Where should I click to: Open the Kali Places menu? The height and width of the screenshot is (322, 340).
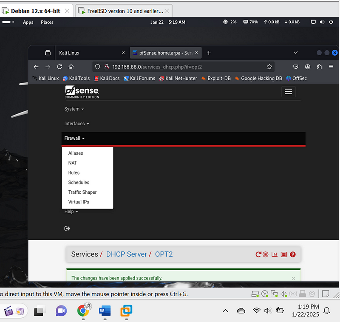(47, 22)
